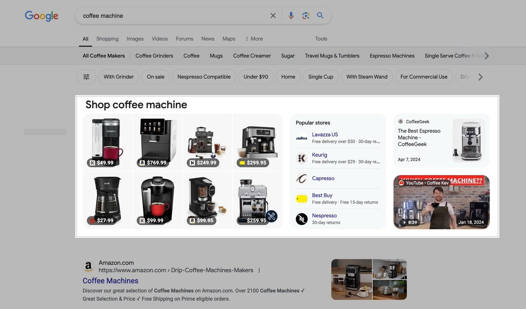This screenshot has width=526, height=309.
Task: Click the Best Buy yellow tag logo
Action: click(302, 199)
